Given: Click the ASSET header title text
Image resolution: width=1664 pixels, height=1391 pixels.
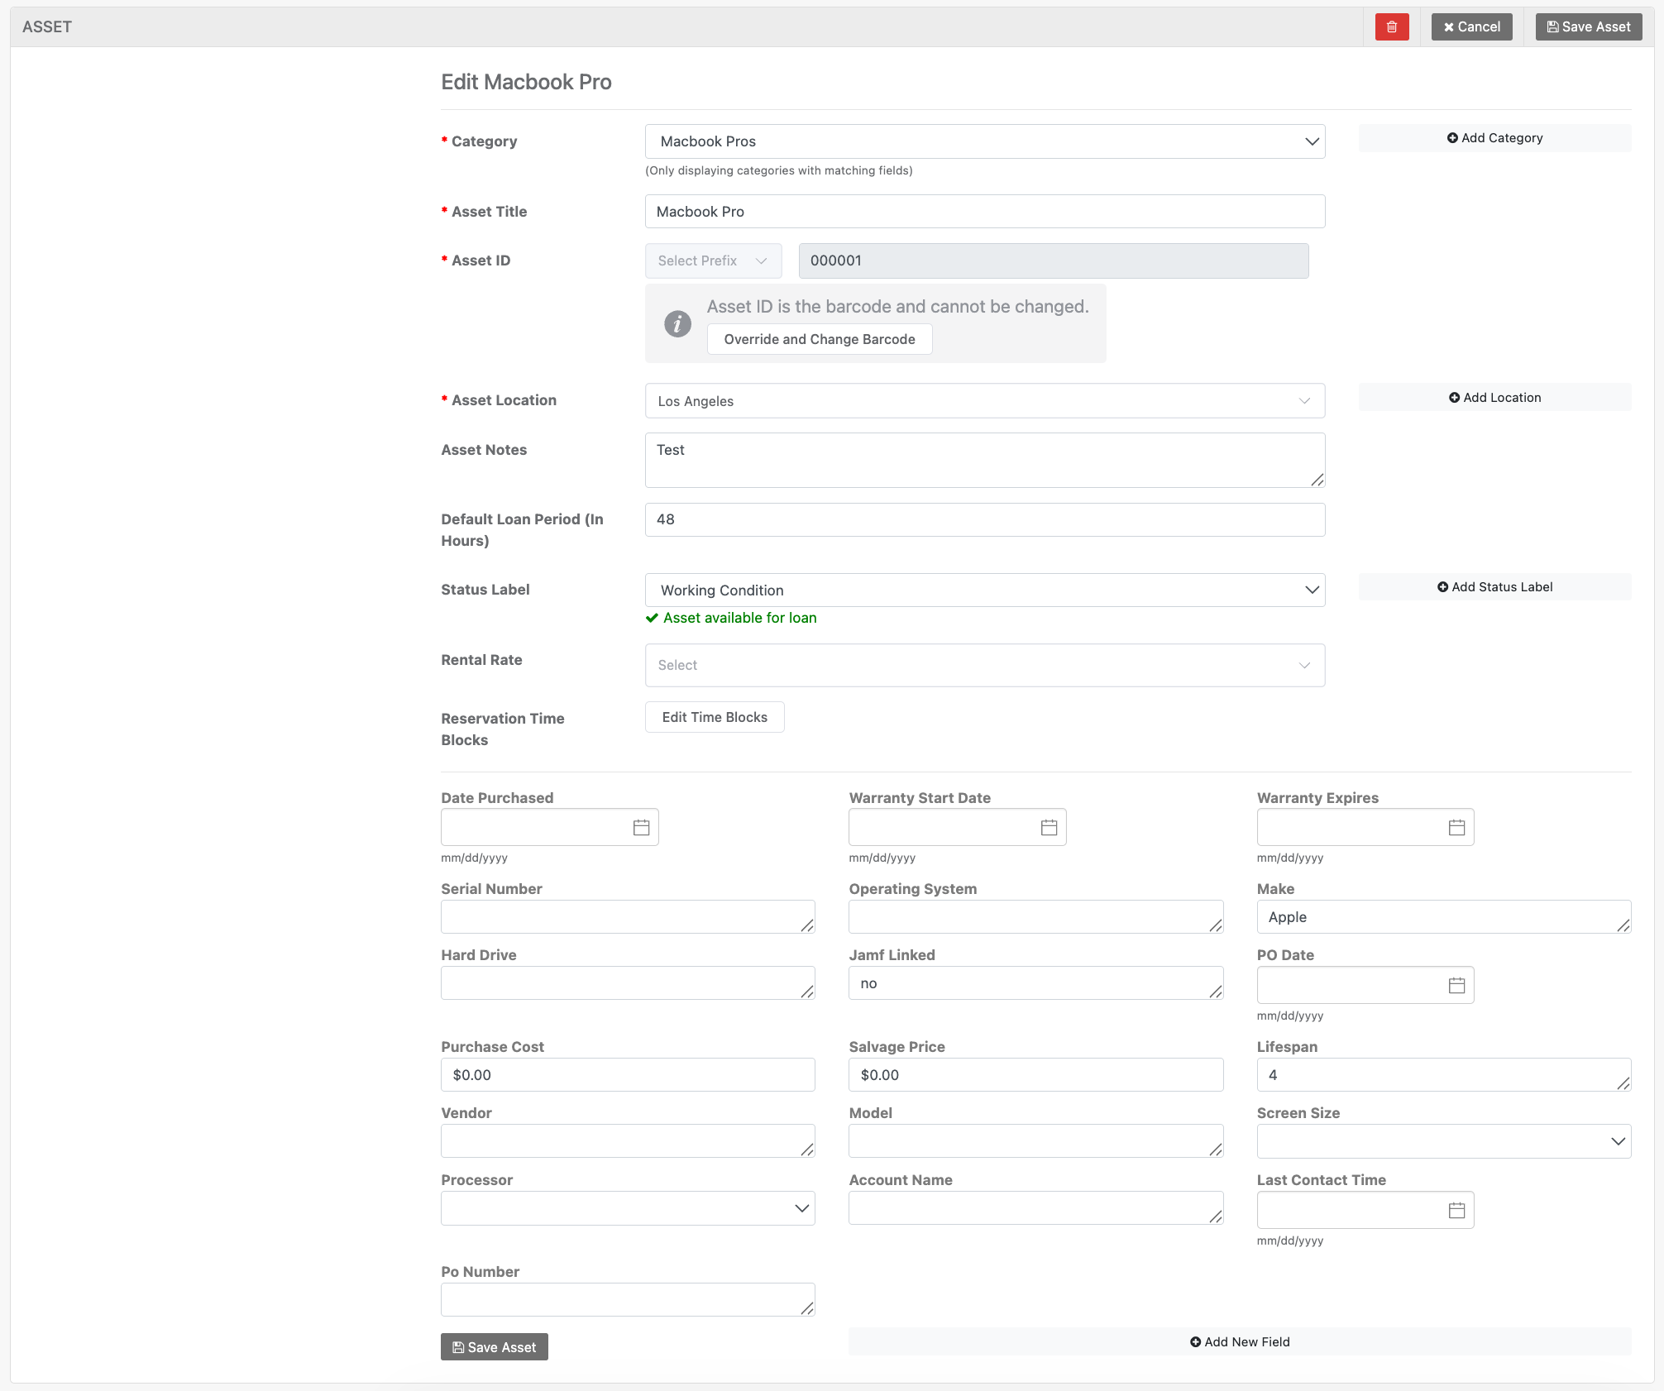Looking at the screenshot, I should tap(47, 26).
